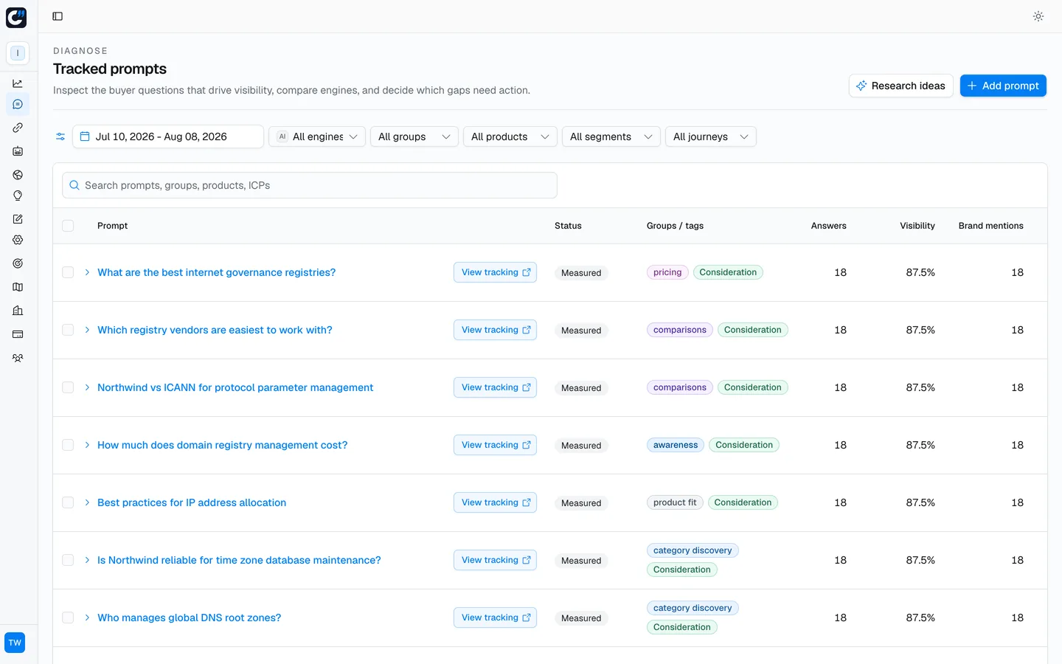Click the Visibility column header
The height and width of the screenshot is (664, 1062).
[x=917, y=226]
